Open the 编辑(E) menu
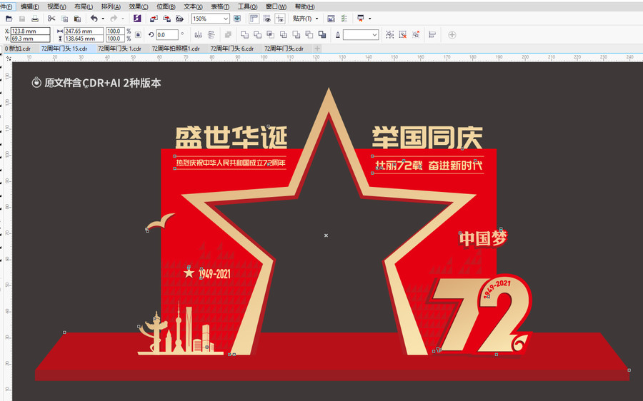The image size is (643, 401). [30, 6]
